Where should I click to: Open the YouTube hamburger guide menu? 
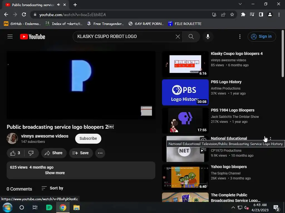pos(10,37)
